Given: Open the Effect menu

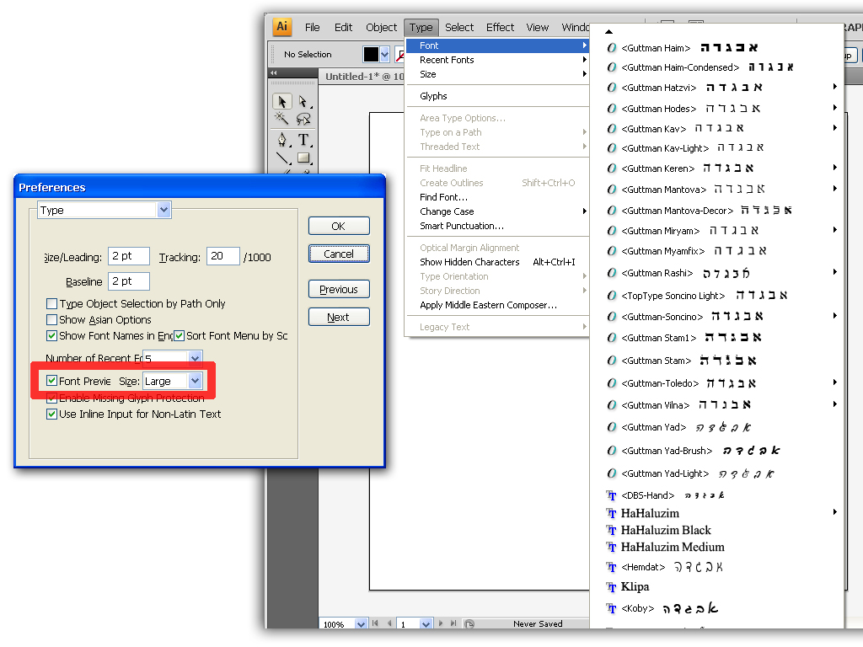Looking at the screenshot, I should (x=500, y=28).
